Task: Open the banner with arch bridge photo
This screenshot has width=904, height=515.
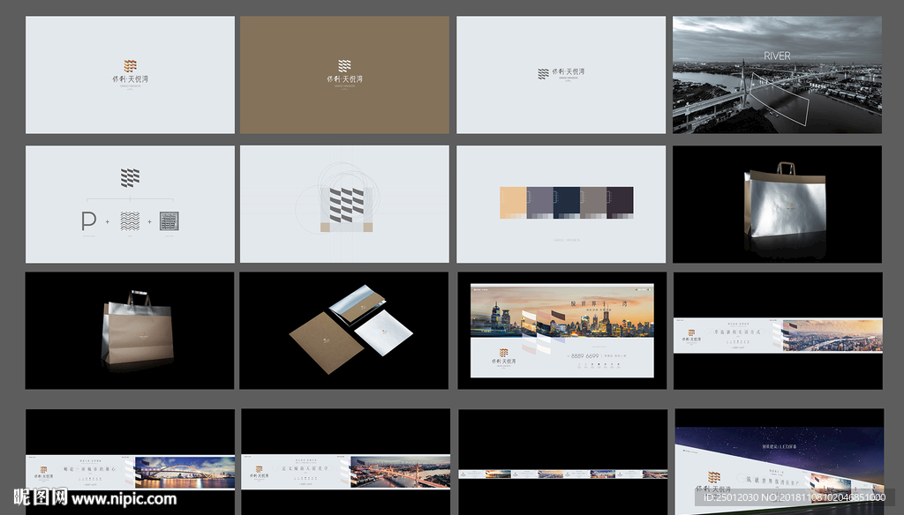Action: click(131, 461)
